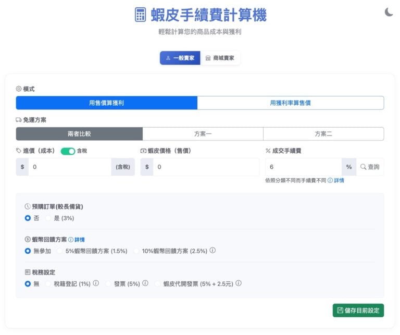Switch to 商城賣家 tab

(x=220, y=58)
